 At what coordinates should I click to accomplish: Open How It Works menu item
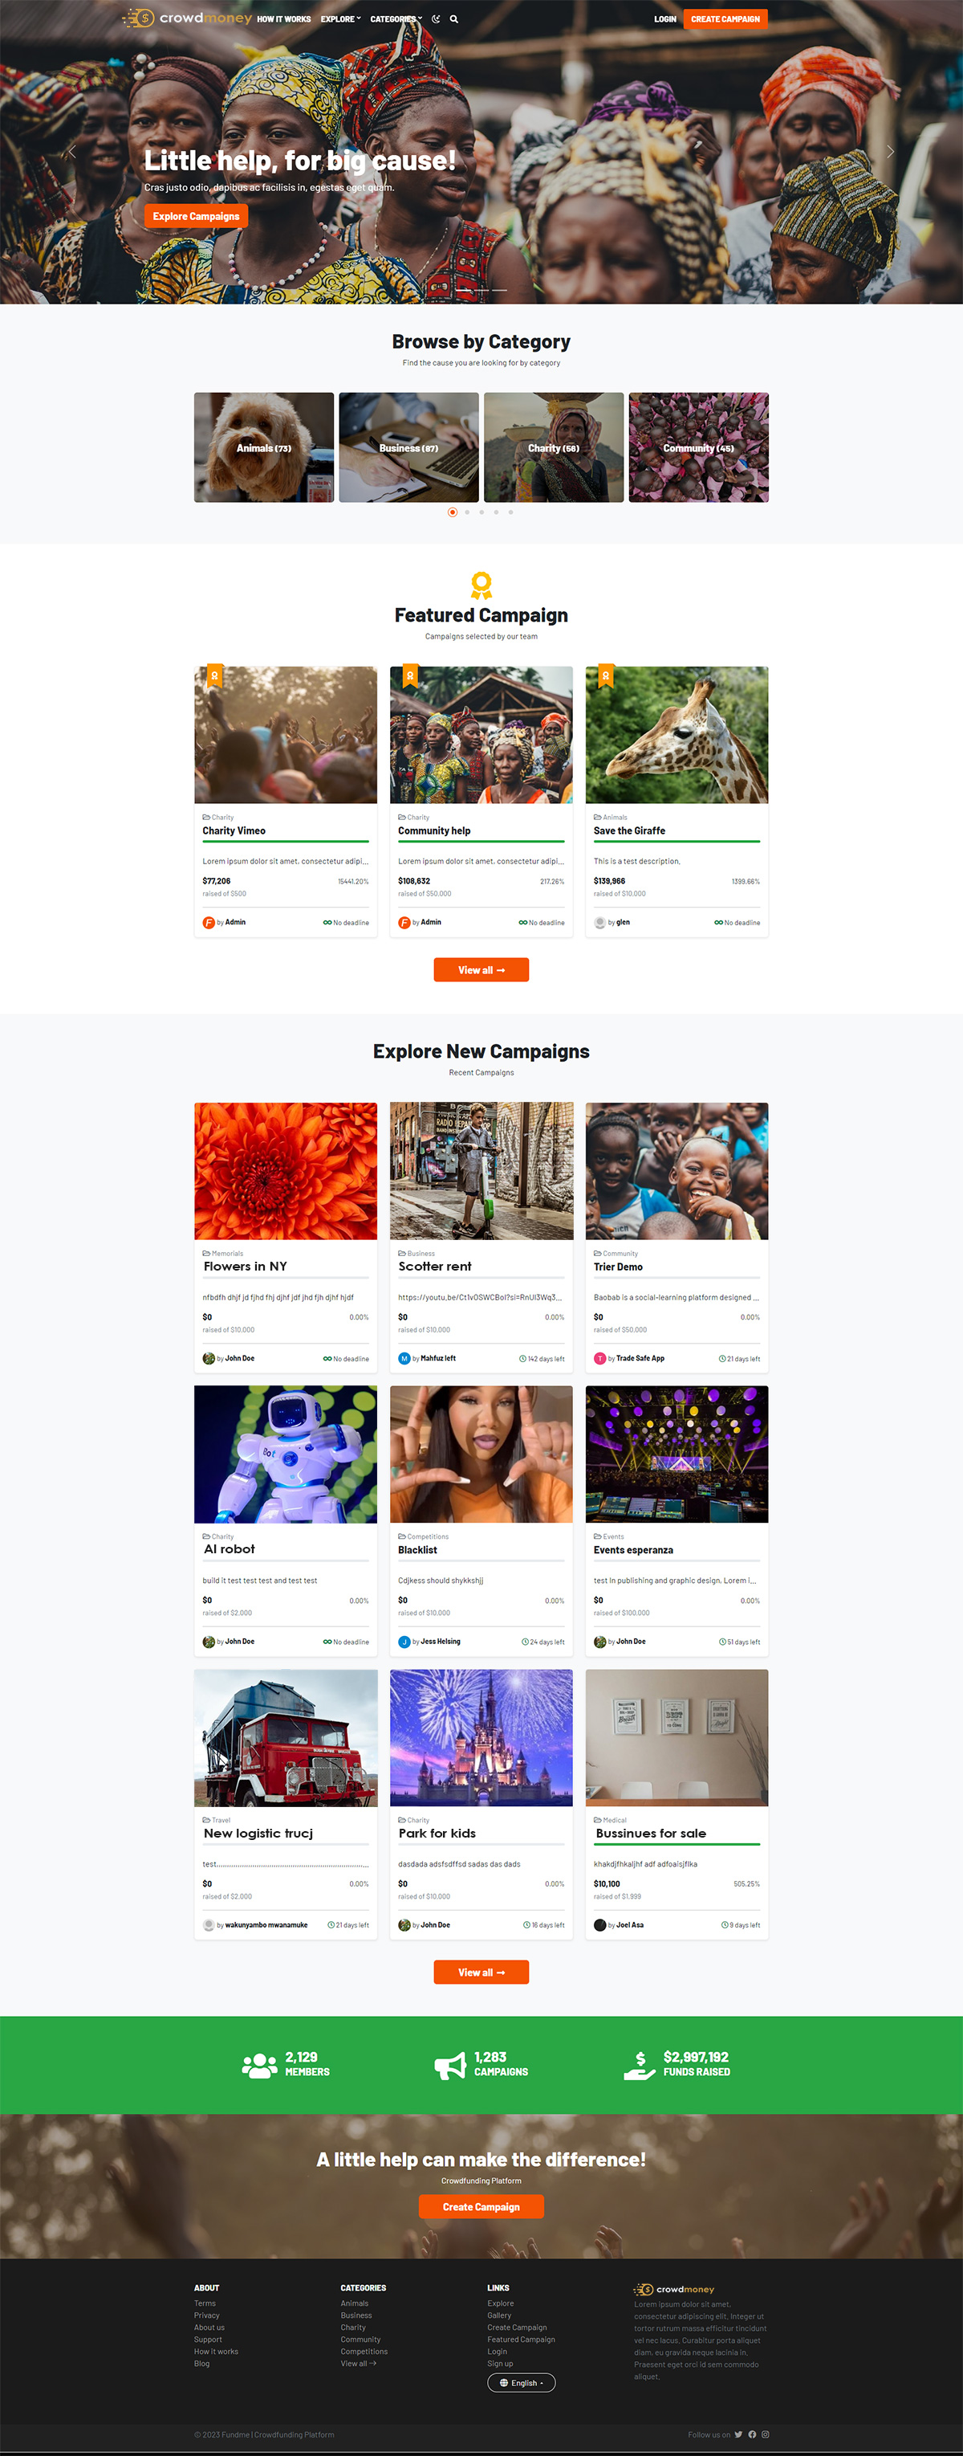click(x=284, y=19)
